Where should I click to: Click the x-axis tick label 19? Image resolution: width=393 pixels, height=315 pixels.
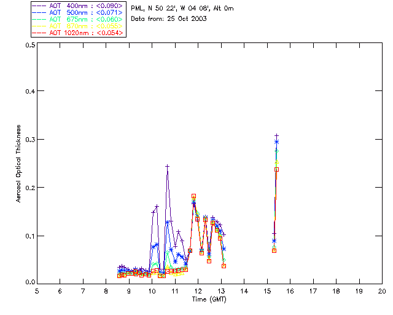click(x=359, y=291)
